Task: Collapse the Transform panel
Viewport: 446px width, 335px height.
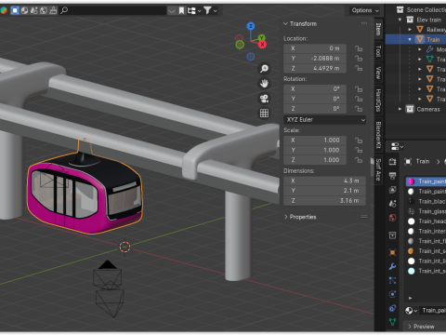Action: pyautogui.click(x=300, y=24)
